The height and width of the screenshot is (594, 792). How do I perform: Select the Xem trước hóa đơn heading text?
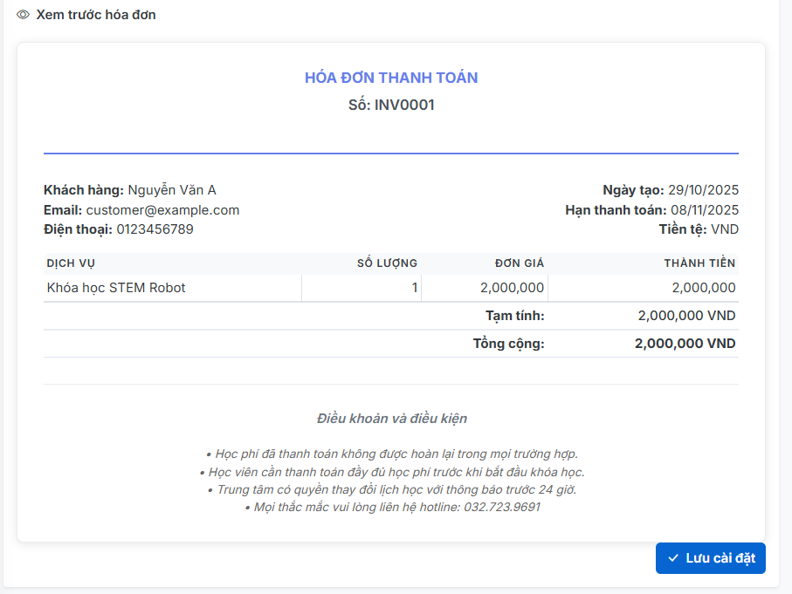pos(96,15)
